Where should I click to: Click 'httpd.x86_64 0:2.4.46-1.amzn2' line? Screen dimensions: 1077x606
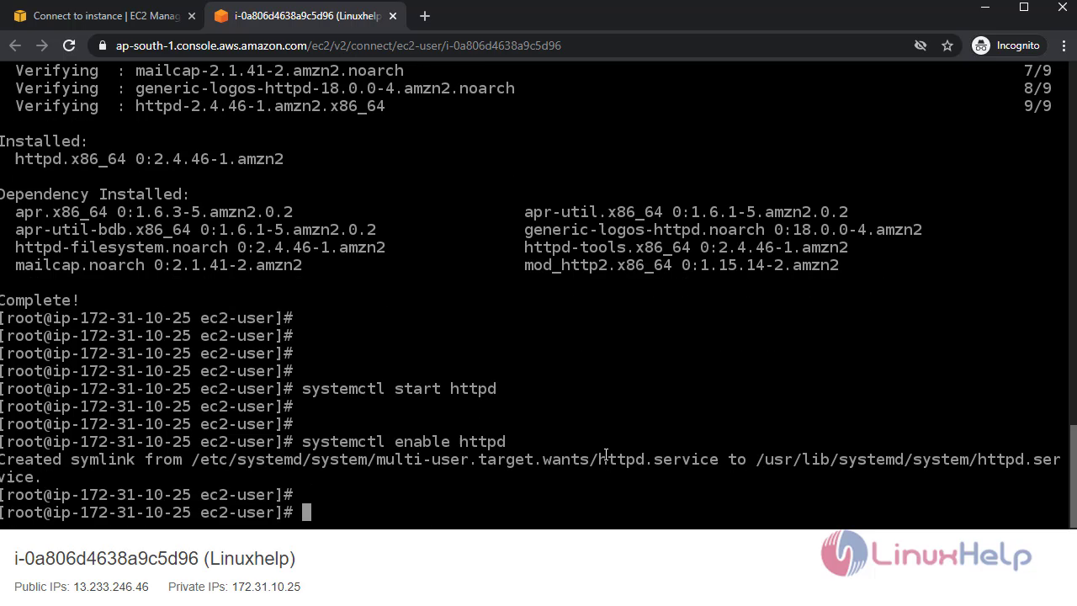tap(149, 159)
